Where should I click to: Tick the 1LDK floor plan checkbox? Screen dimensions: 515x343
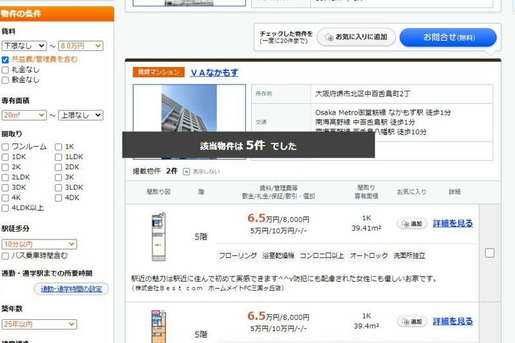tap(59, 157)
